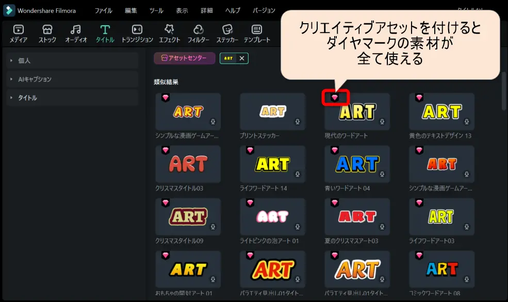Open the 表示 menu
The image size is (508, 302).
pos(182,10)
